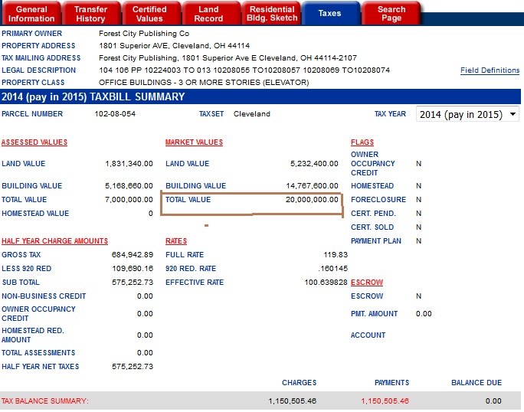Click the Assessed Values heading link
524x412 pixels.
pos(34,142)
